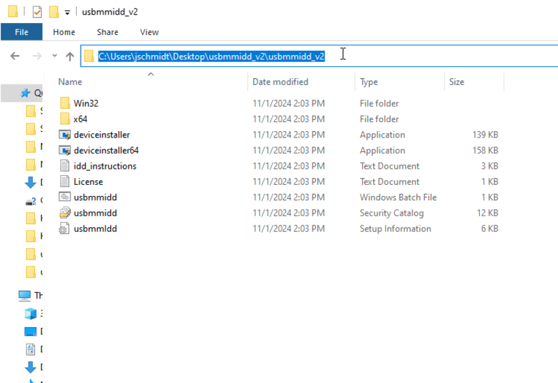Select This PC in navigation pane

[x=24, y=295]
